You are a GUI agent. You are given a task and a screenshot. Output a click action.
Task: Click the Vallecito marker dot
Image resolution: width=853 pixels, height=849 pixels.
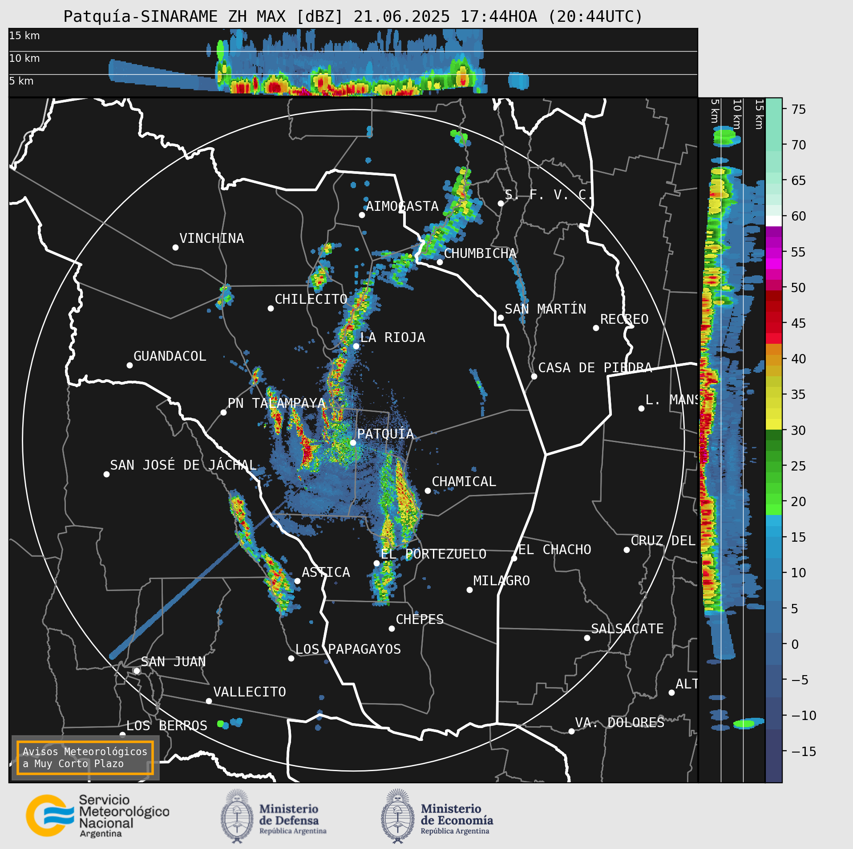tap(209, 701)
